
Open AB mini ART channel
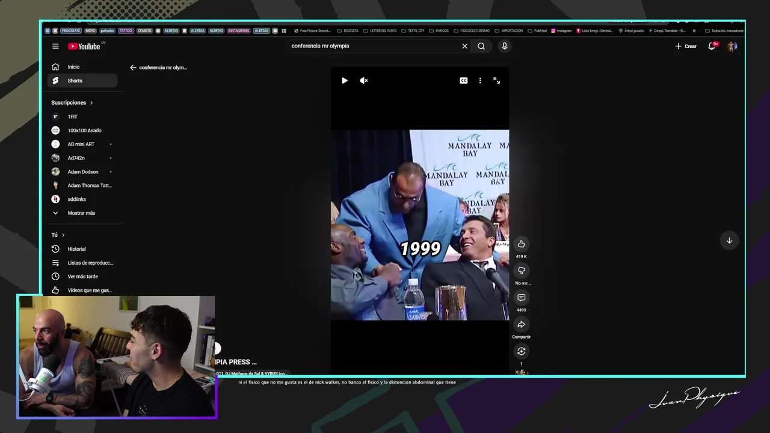point(82,144)
